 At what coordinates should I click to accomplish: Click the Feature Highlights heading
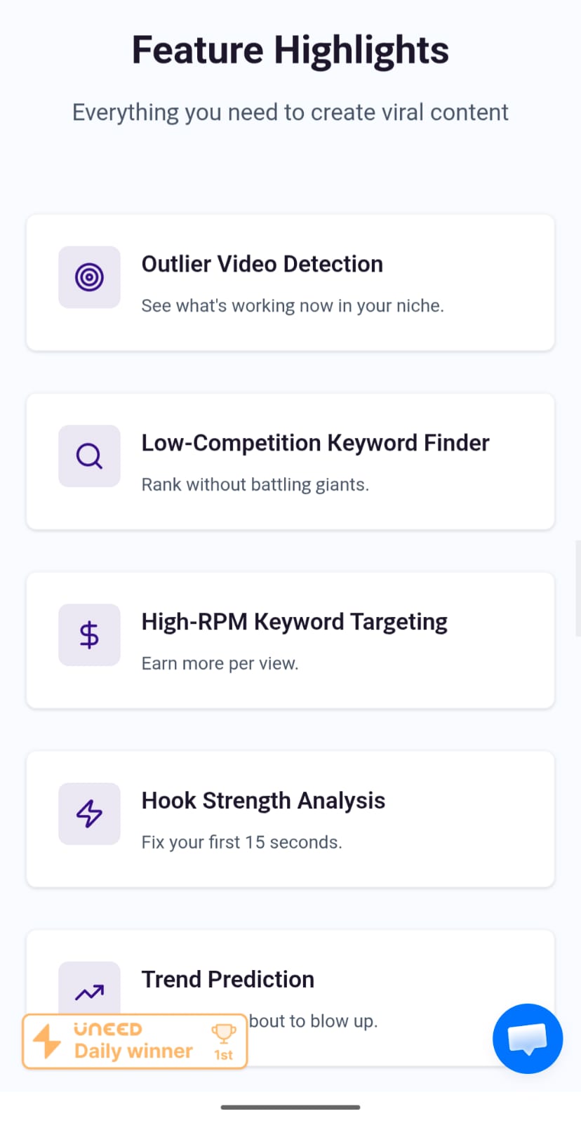(x=290, y=51)
